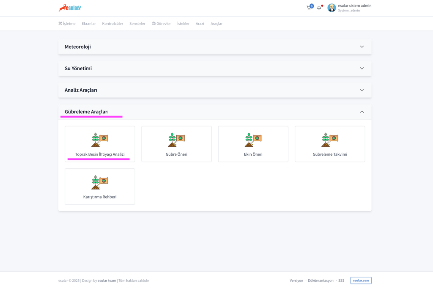
Task: Expand the Meteoroloji section
Action: coord(362,47)
